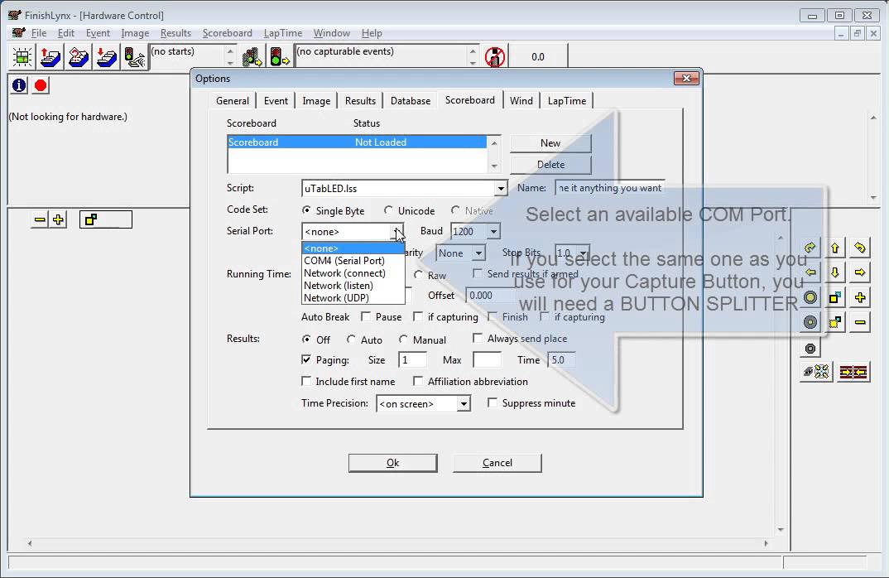Click the camera auto-align arrows icon
Screen dimensions: 889x578
click(816, 372)
